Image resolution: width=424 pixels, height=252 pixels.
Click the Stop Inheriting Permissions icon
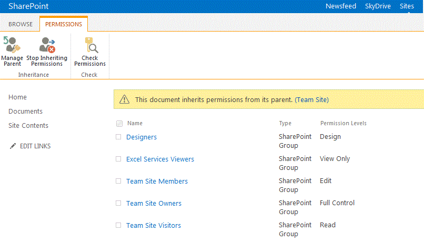pyautogui.click(x=47, y=45)
